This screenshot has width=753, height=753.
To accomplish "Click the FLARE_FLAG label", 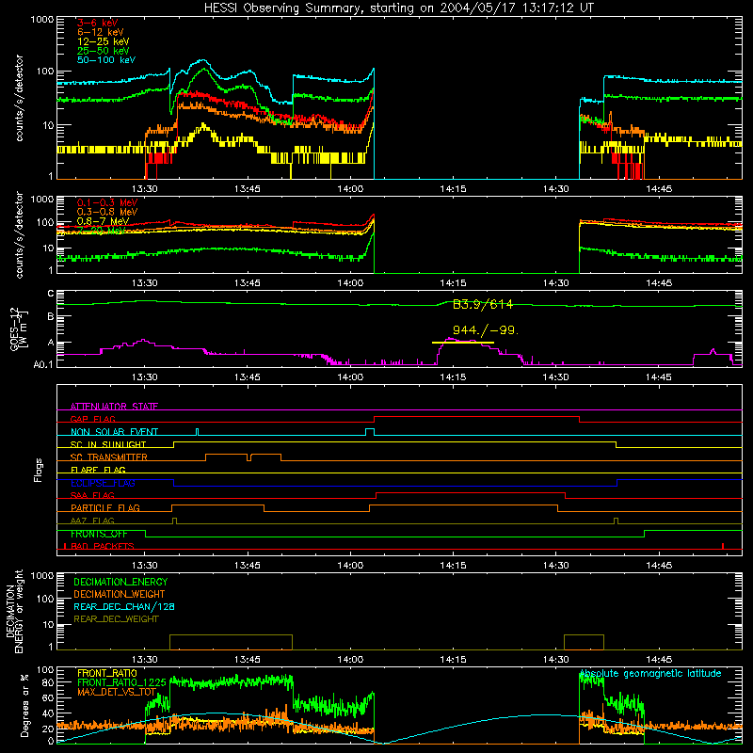I will click(x=98, y=470).
